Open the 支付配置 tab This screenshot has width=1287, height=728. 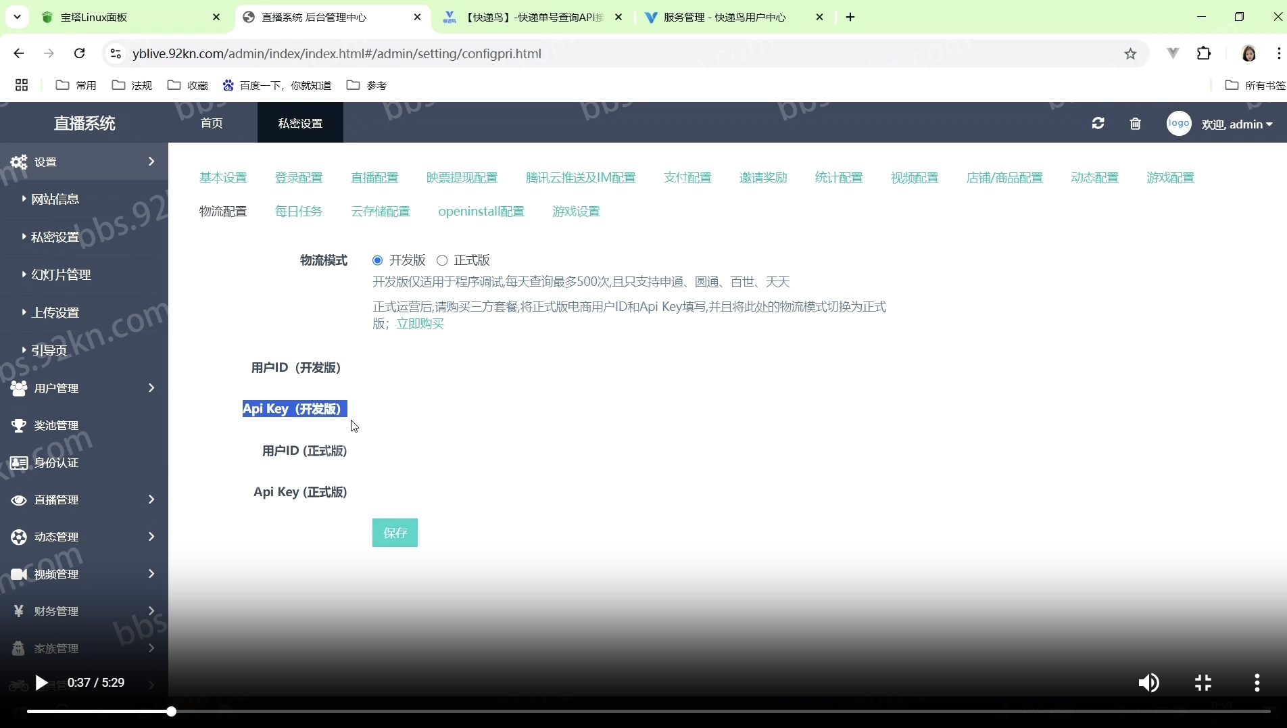pyautogui.click(x=687, y=178)
